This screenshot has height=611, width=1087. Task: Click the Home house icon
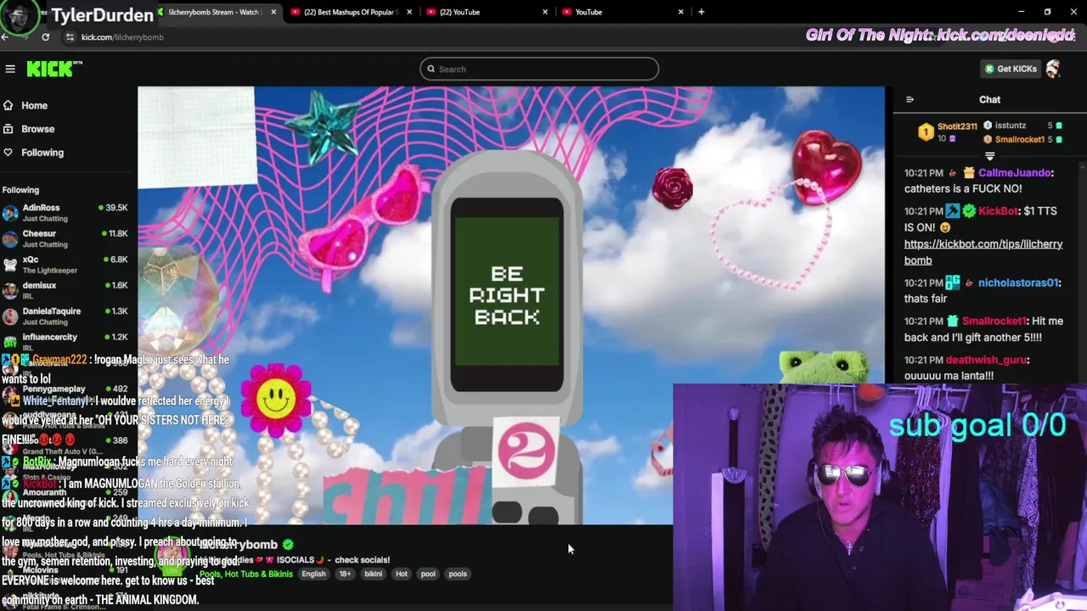coord(8,105)
